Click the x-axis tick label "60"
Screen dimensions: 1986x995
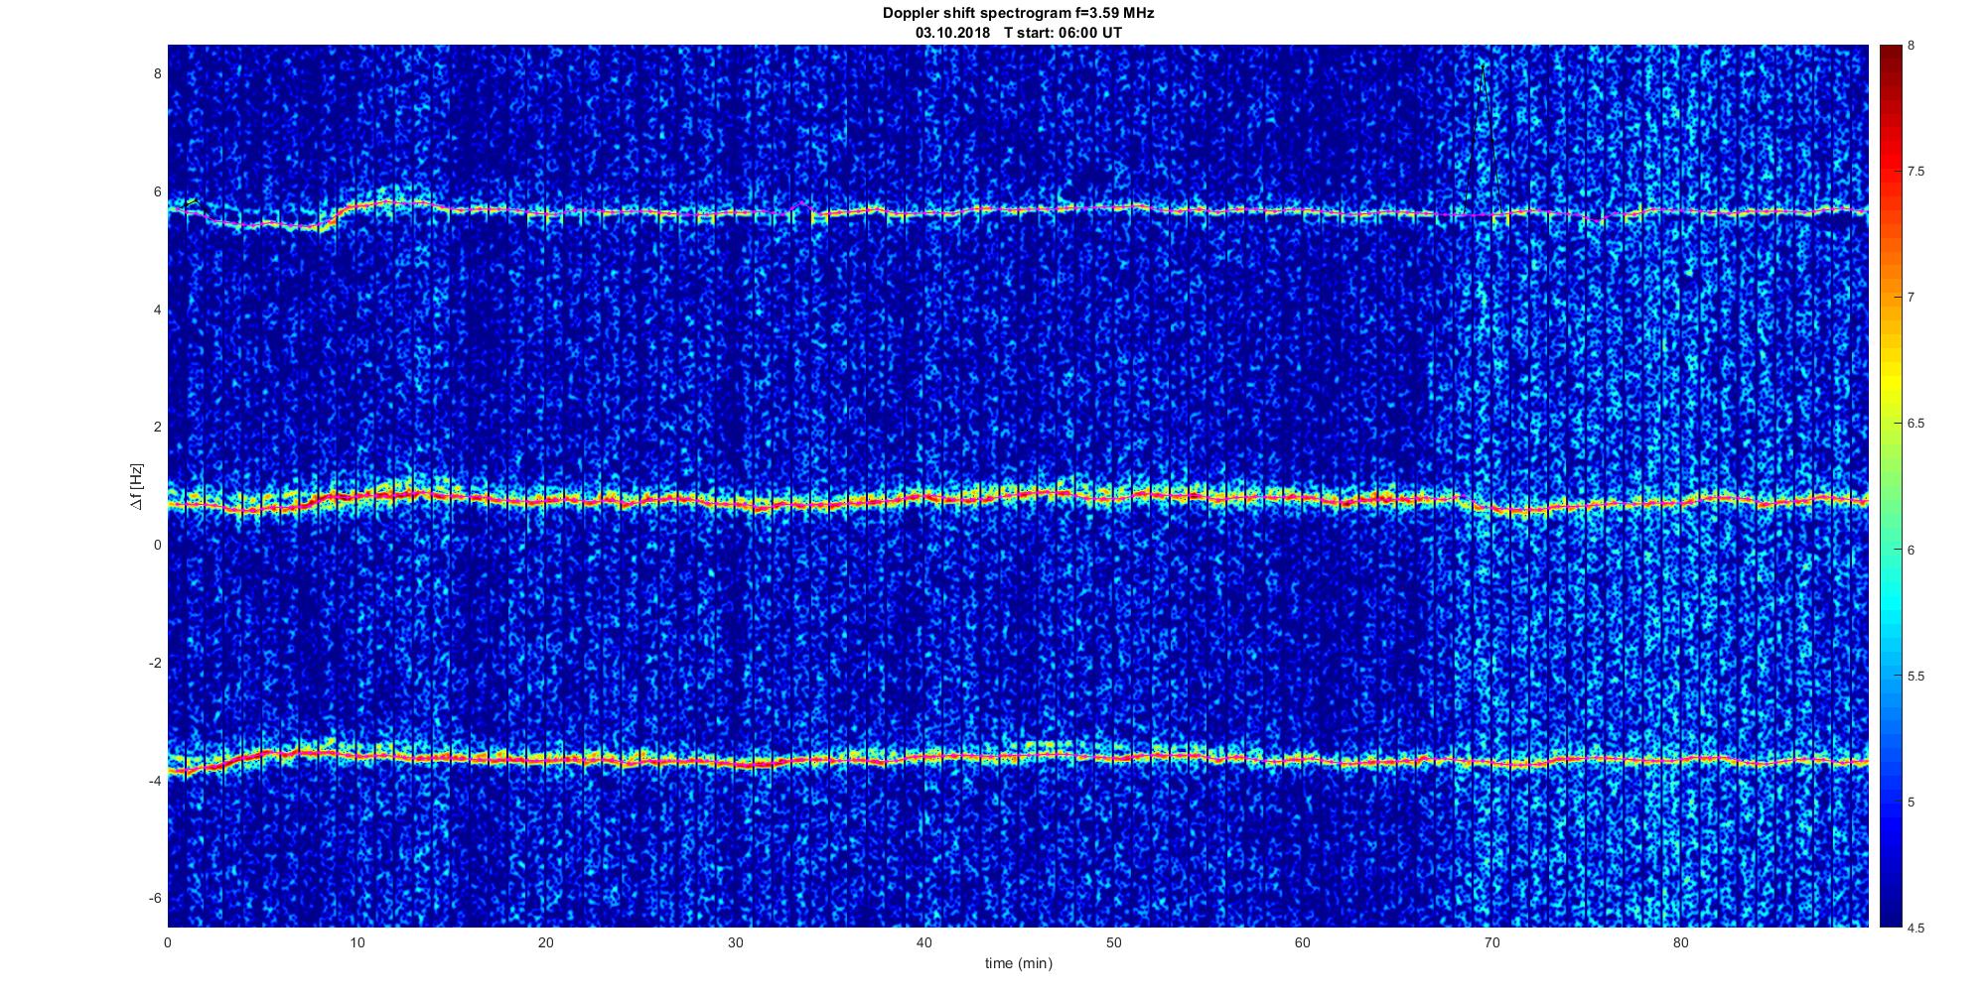pyautogui.click(x=1303, y=941)
